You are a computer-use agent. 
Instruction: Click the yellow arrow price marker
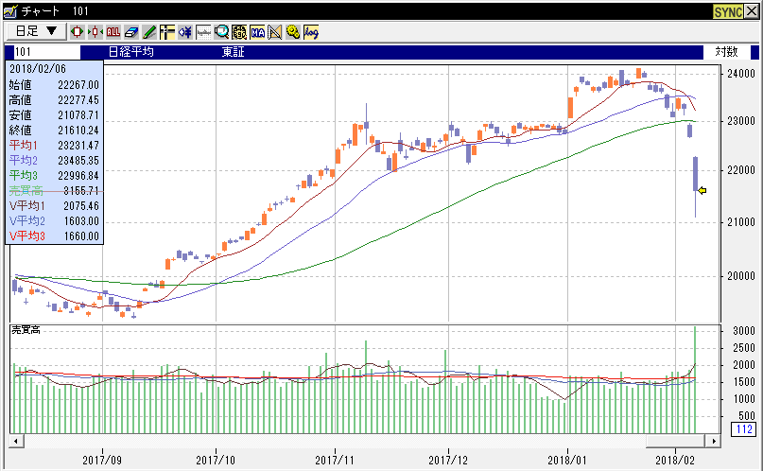pyautogui.click(x=702, y=190)
